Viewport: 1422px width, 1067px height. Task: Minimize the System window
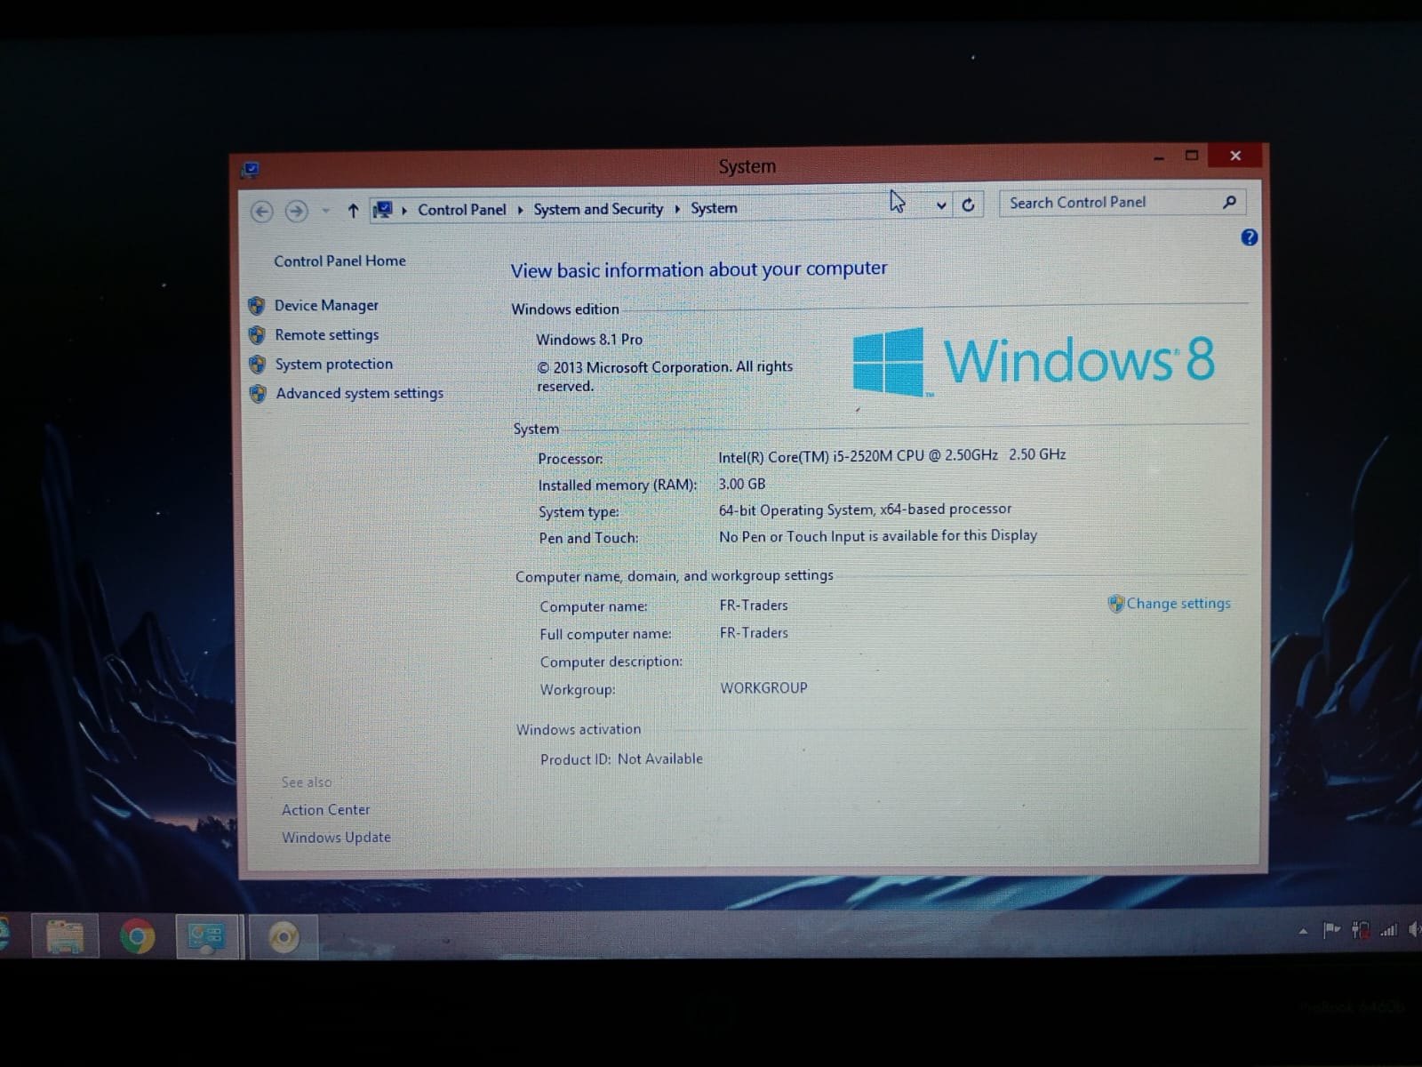[1158, 157]
